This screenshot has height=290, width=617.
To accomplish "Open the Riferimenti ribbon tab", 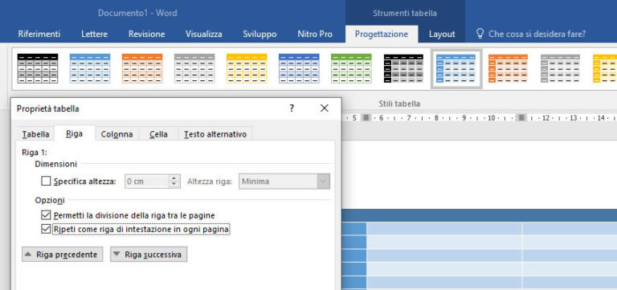I will click(x=39, y=34).
